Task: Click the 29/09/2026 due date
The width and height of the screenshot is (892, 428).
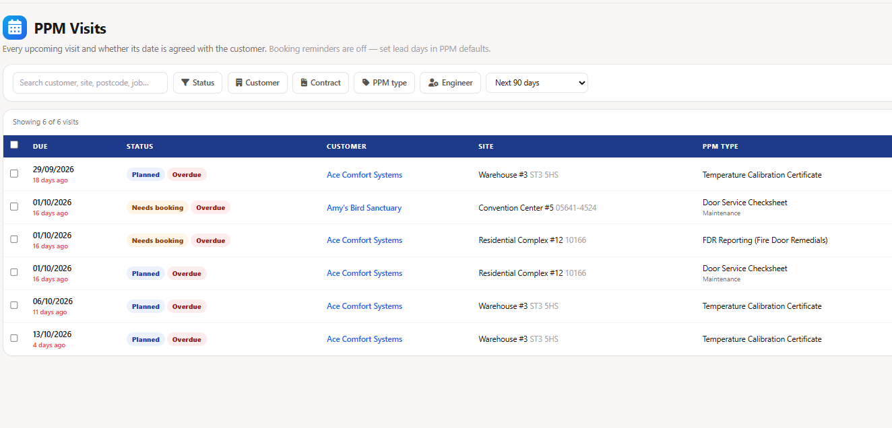Action: click(53, 170)
